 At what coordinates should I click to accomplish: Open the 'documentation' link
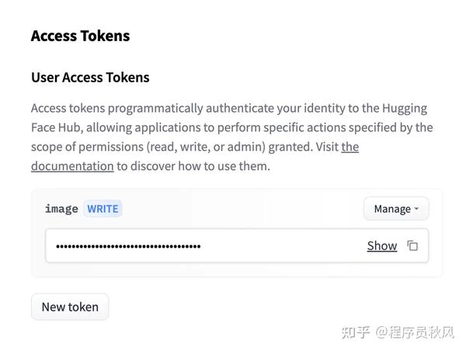pyautogui.click(x=72, y=166)
